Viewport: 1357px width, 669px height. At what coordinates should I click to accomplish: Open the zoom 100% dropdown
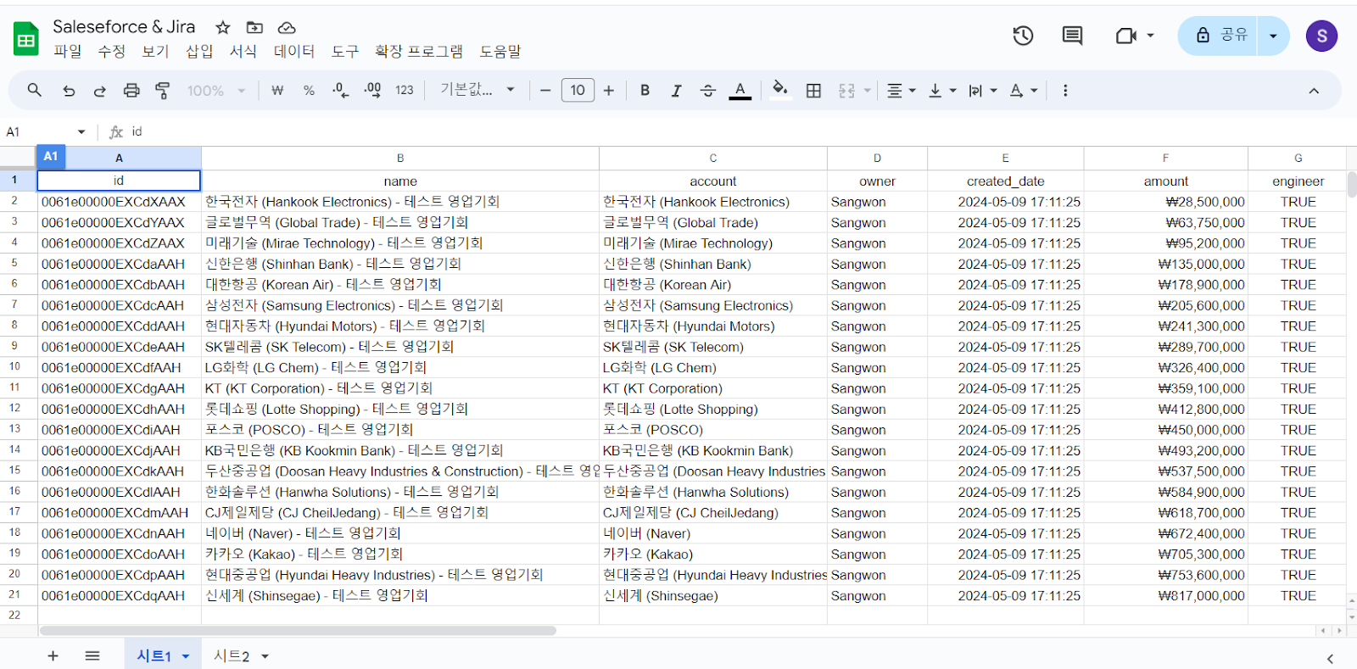(x=216, y=91)
